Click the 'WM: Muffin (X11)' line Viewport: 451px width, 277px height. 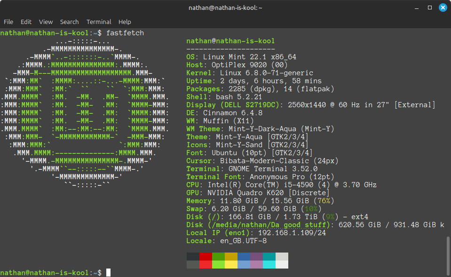point(220,121)
